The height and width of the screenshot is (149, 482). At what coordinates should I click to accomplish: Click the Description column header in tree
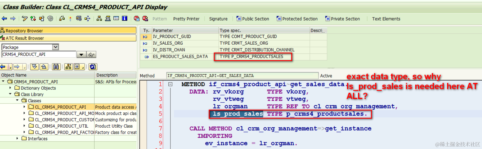pos(115,75)
